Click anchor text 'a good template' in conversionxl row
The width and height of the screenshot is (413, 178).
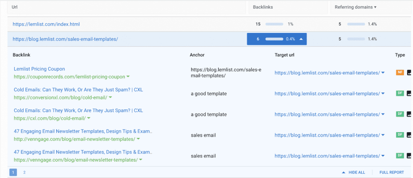click(x=209, y=93)
